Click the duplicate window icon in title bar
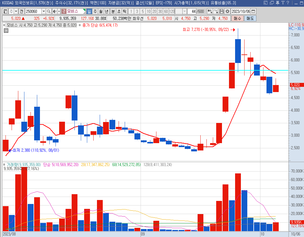This screenshot has width=304, height=237. click(272, 3)
